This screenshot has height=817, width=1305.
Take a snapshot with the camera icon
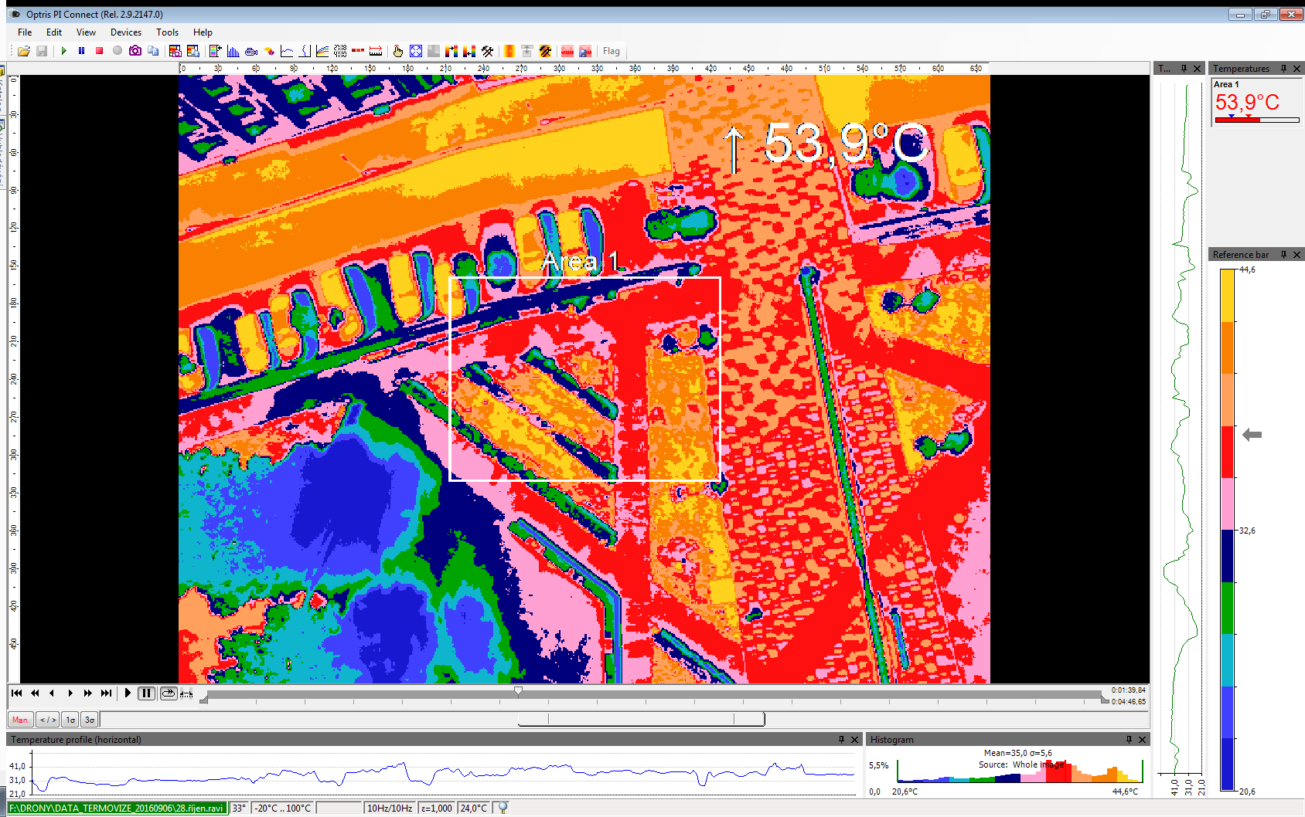tap(135, 51)
